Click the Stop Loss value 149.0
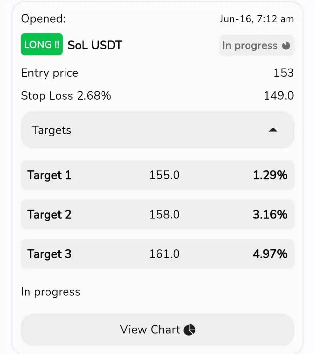315x354 pixels. [279, 95]
